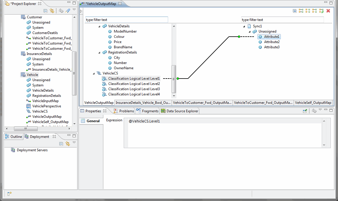Viewport: 338px width, 201px height.
Task: Click the source tree filter text field
Action: point(127,20)
